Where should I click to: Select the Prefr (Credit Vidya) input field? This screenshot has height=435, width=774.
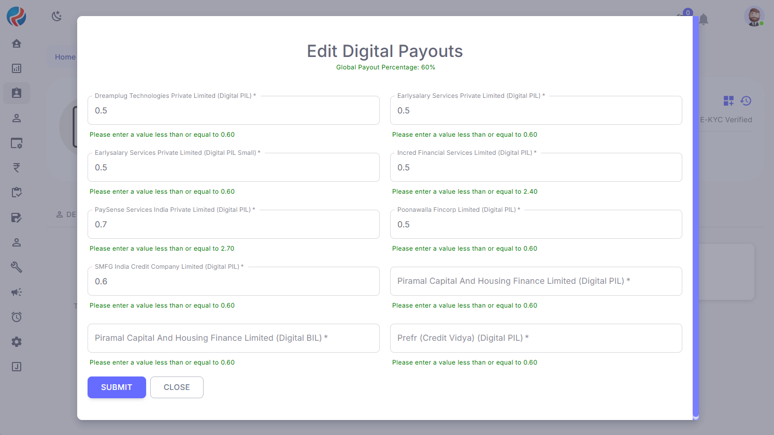(x=536, y=338)
